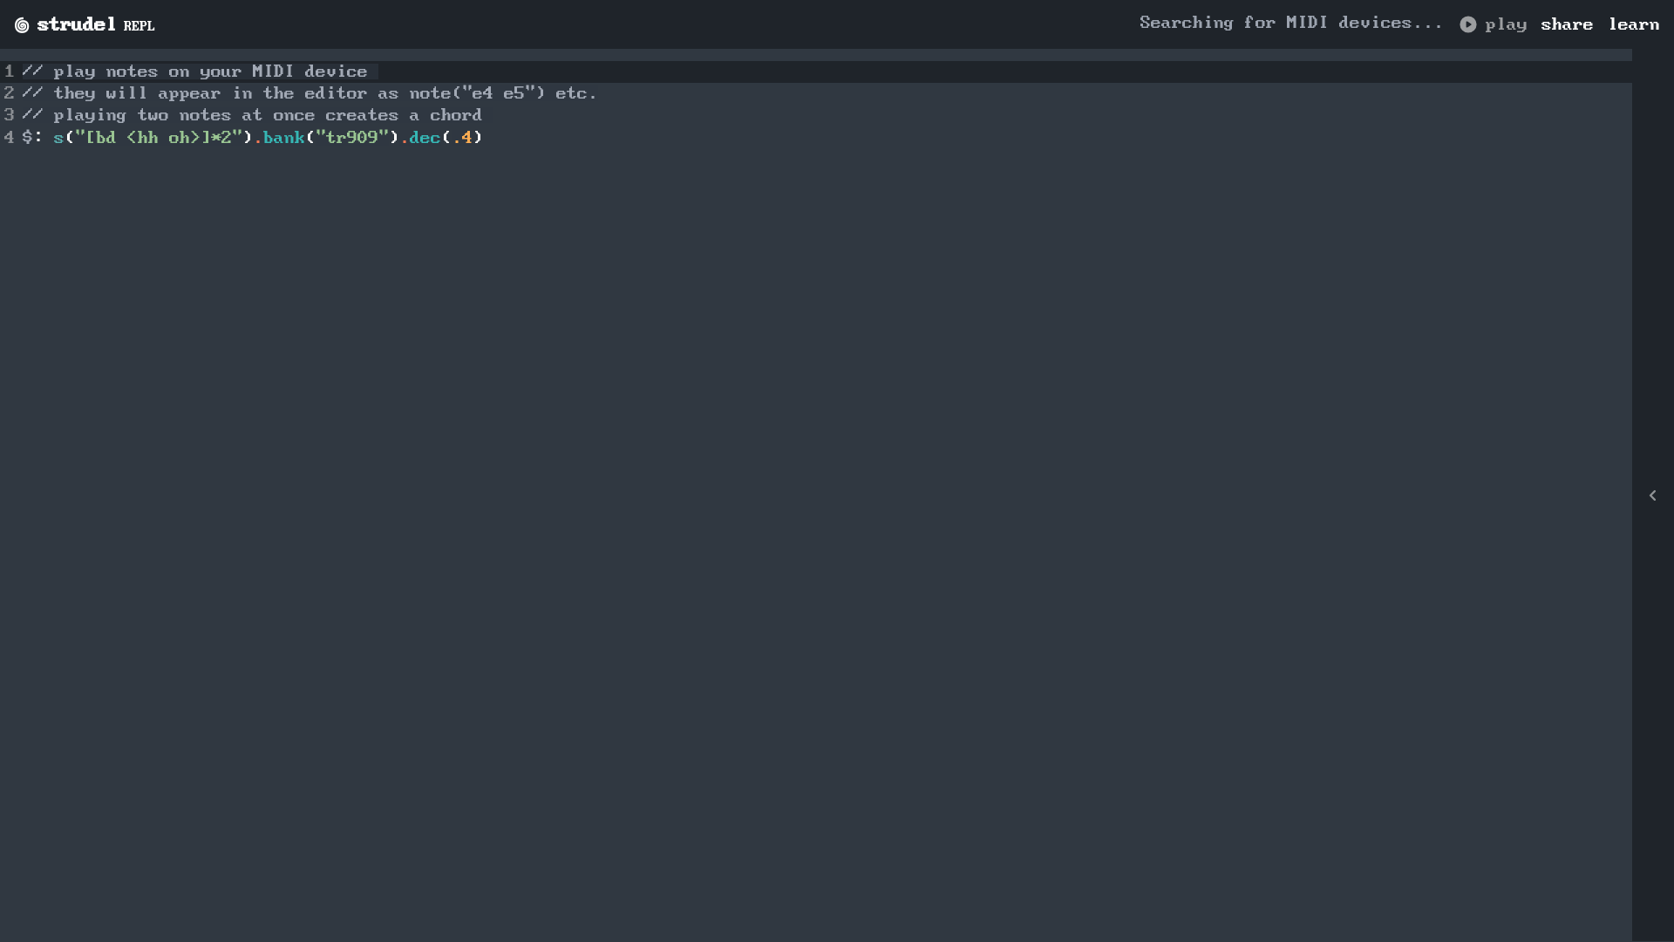Open the learn link in the header
Viewport: 1674px width, 942px height.
[x=1634, y=24]
